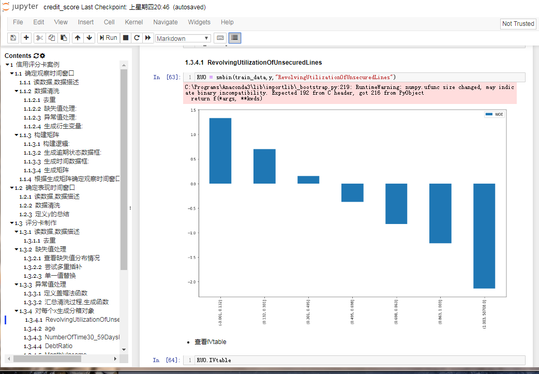The image size is (539, 374).
Task: Open the Navigate menu
Action: (x=166, y=22)
